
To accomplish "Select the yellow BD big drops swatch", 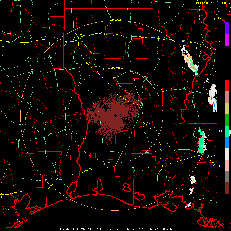I will pyautogui.click(x=227, y=109).
